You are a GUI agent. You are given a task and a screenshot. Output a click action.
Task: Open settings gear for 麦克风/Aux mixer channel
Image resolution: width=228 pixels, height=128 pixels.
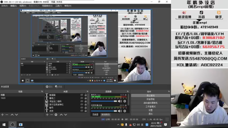tap(125, 101)
